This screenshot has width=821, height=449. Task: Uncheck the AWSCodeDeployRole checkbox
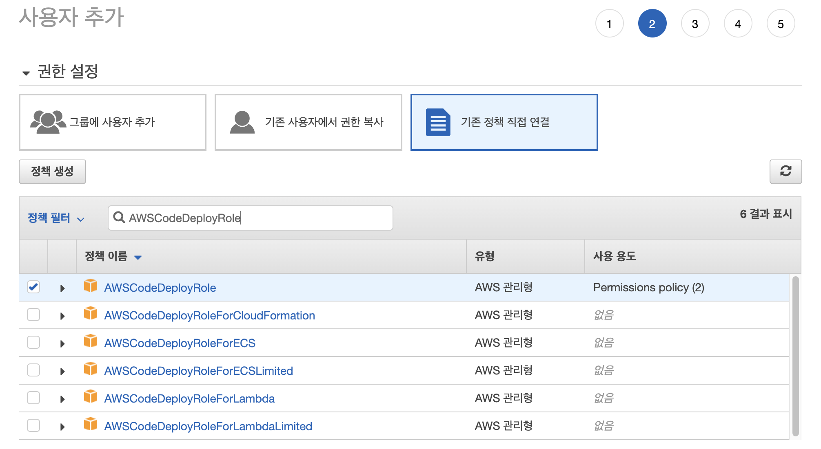(33, 287)
